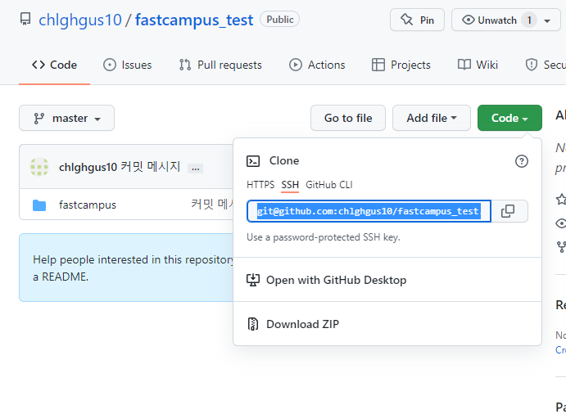Click the Projects table icon
Viewport: 566px width, 414px height.
click(x=378, y=65)
